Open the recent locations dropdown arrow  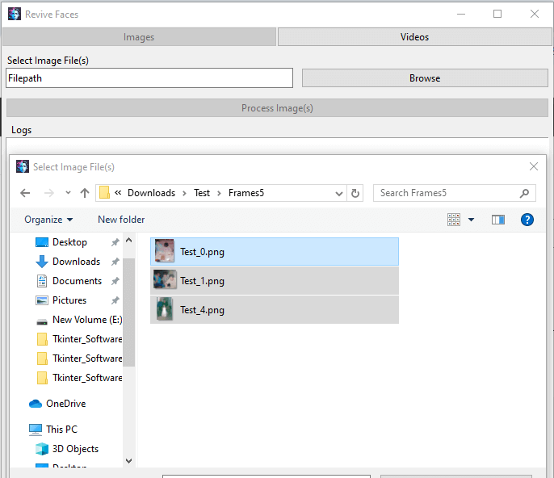point(68,193)
